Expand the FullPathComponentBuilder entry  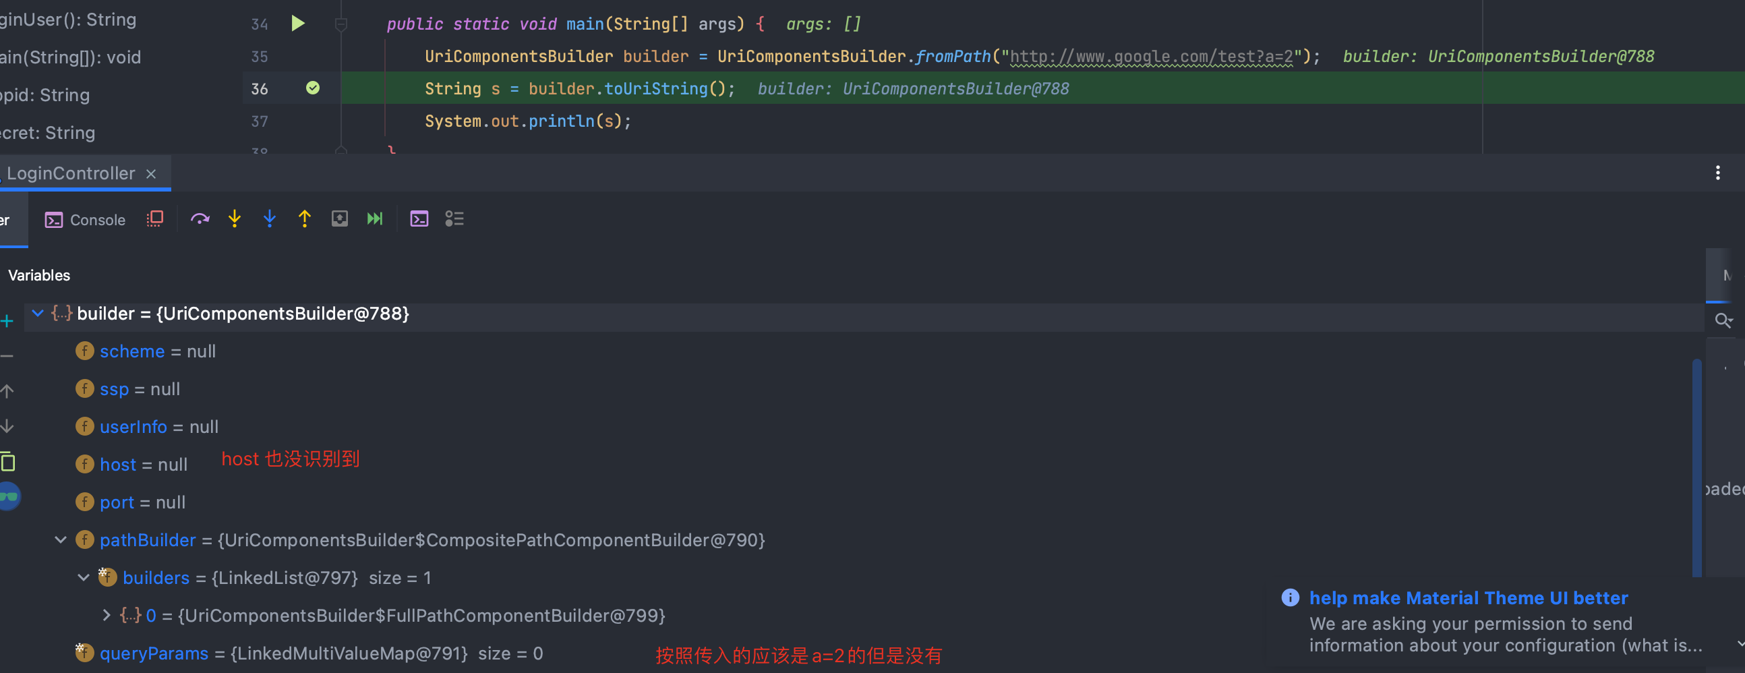tap(106, 615)
